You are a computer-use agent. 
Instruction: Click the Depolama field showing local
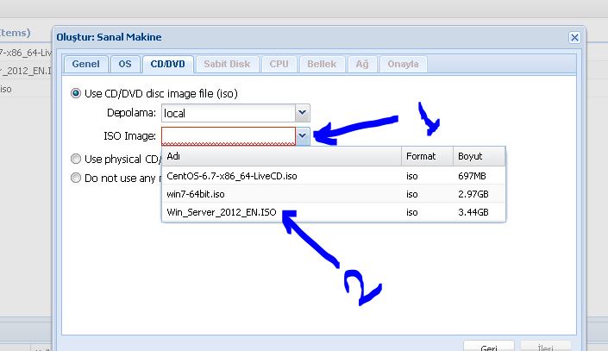(228, 113)
